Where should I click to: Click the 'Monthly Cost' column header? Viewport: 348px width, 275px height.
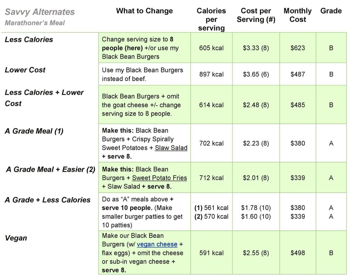click(x=298, y=15)
